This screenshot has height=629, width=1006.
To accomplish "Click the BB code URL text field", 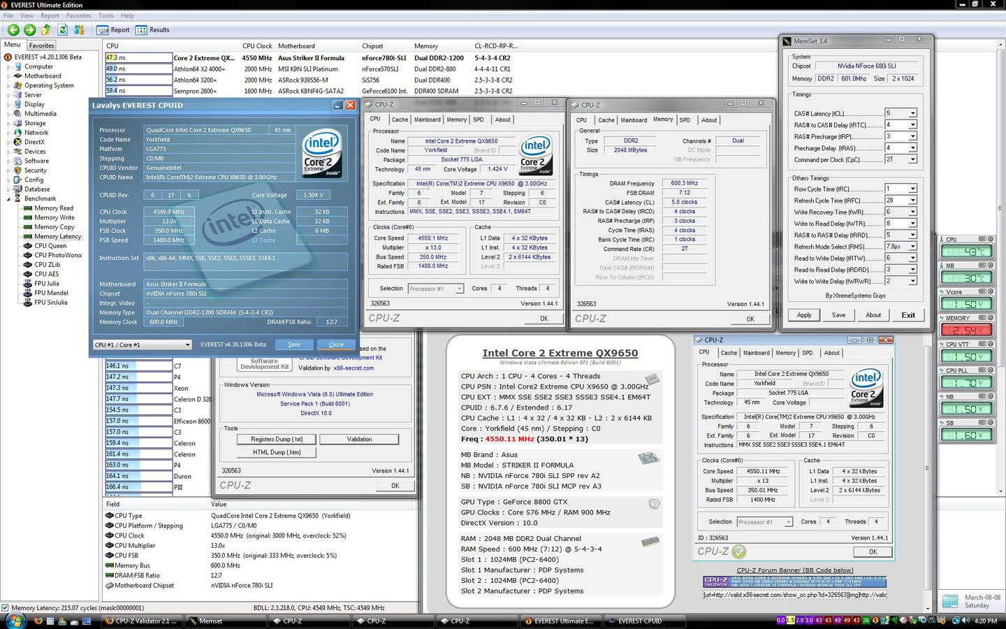I will (x=795, y=595).
